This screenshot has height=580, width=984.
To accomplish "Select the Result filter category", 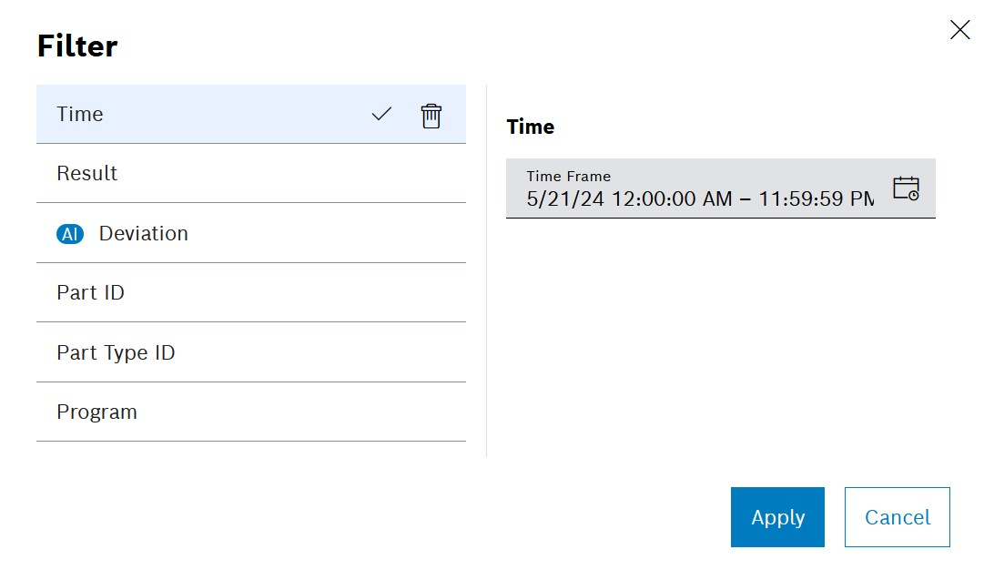I will (251, 173).
